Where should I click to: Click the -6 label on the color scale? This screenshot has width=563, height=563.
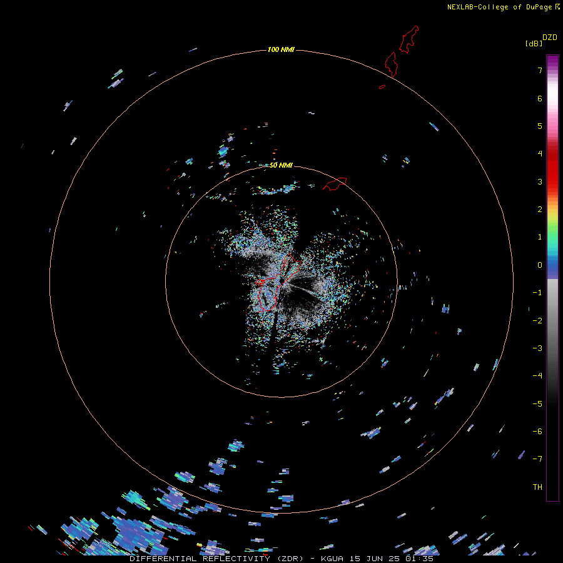pyautogui.click(x=537, y=432)
